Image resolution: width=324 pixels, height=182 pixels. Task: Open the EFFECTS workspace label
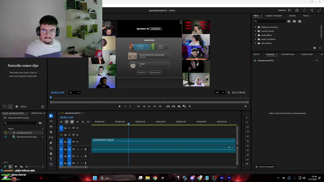point(282,10)
